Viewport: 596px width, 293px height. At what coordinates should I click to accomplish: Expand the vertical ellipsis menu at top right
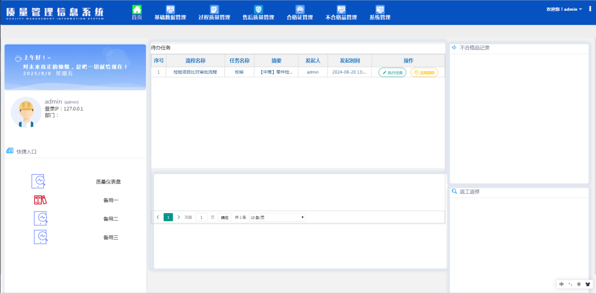click(590, 8)
